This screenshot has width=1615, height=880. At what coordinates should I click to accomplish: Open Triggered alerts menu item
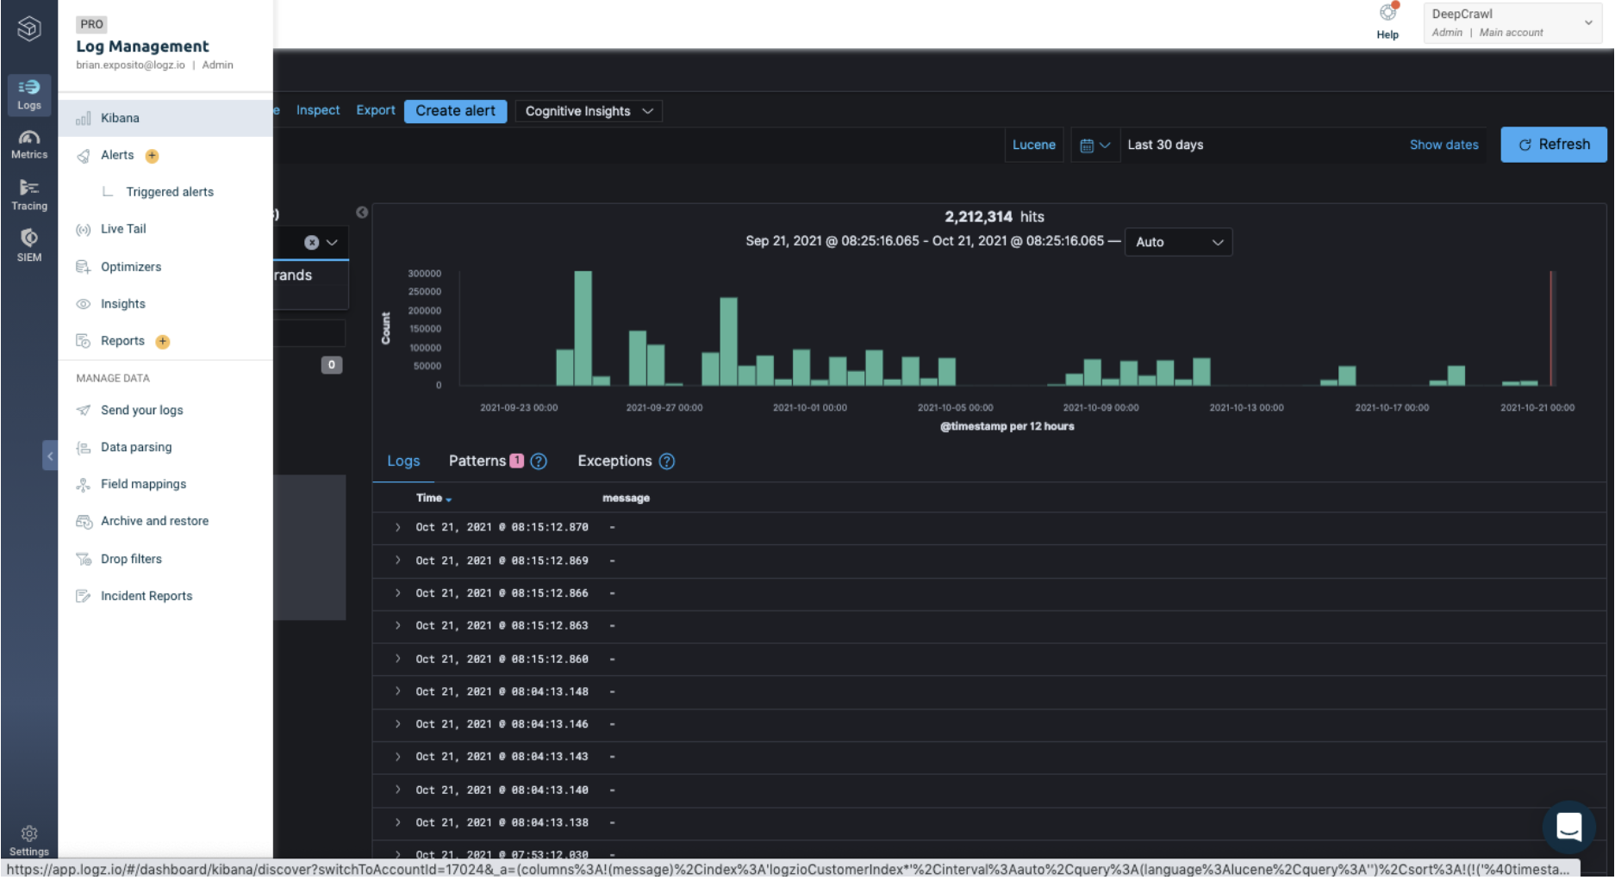pyautogui.click(x=170, y=192)
